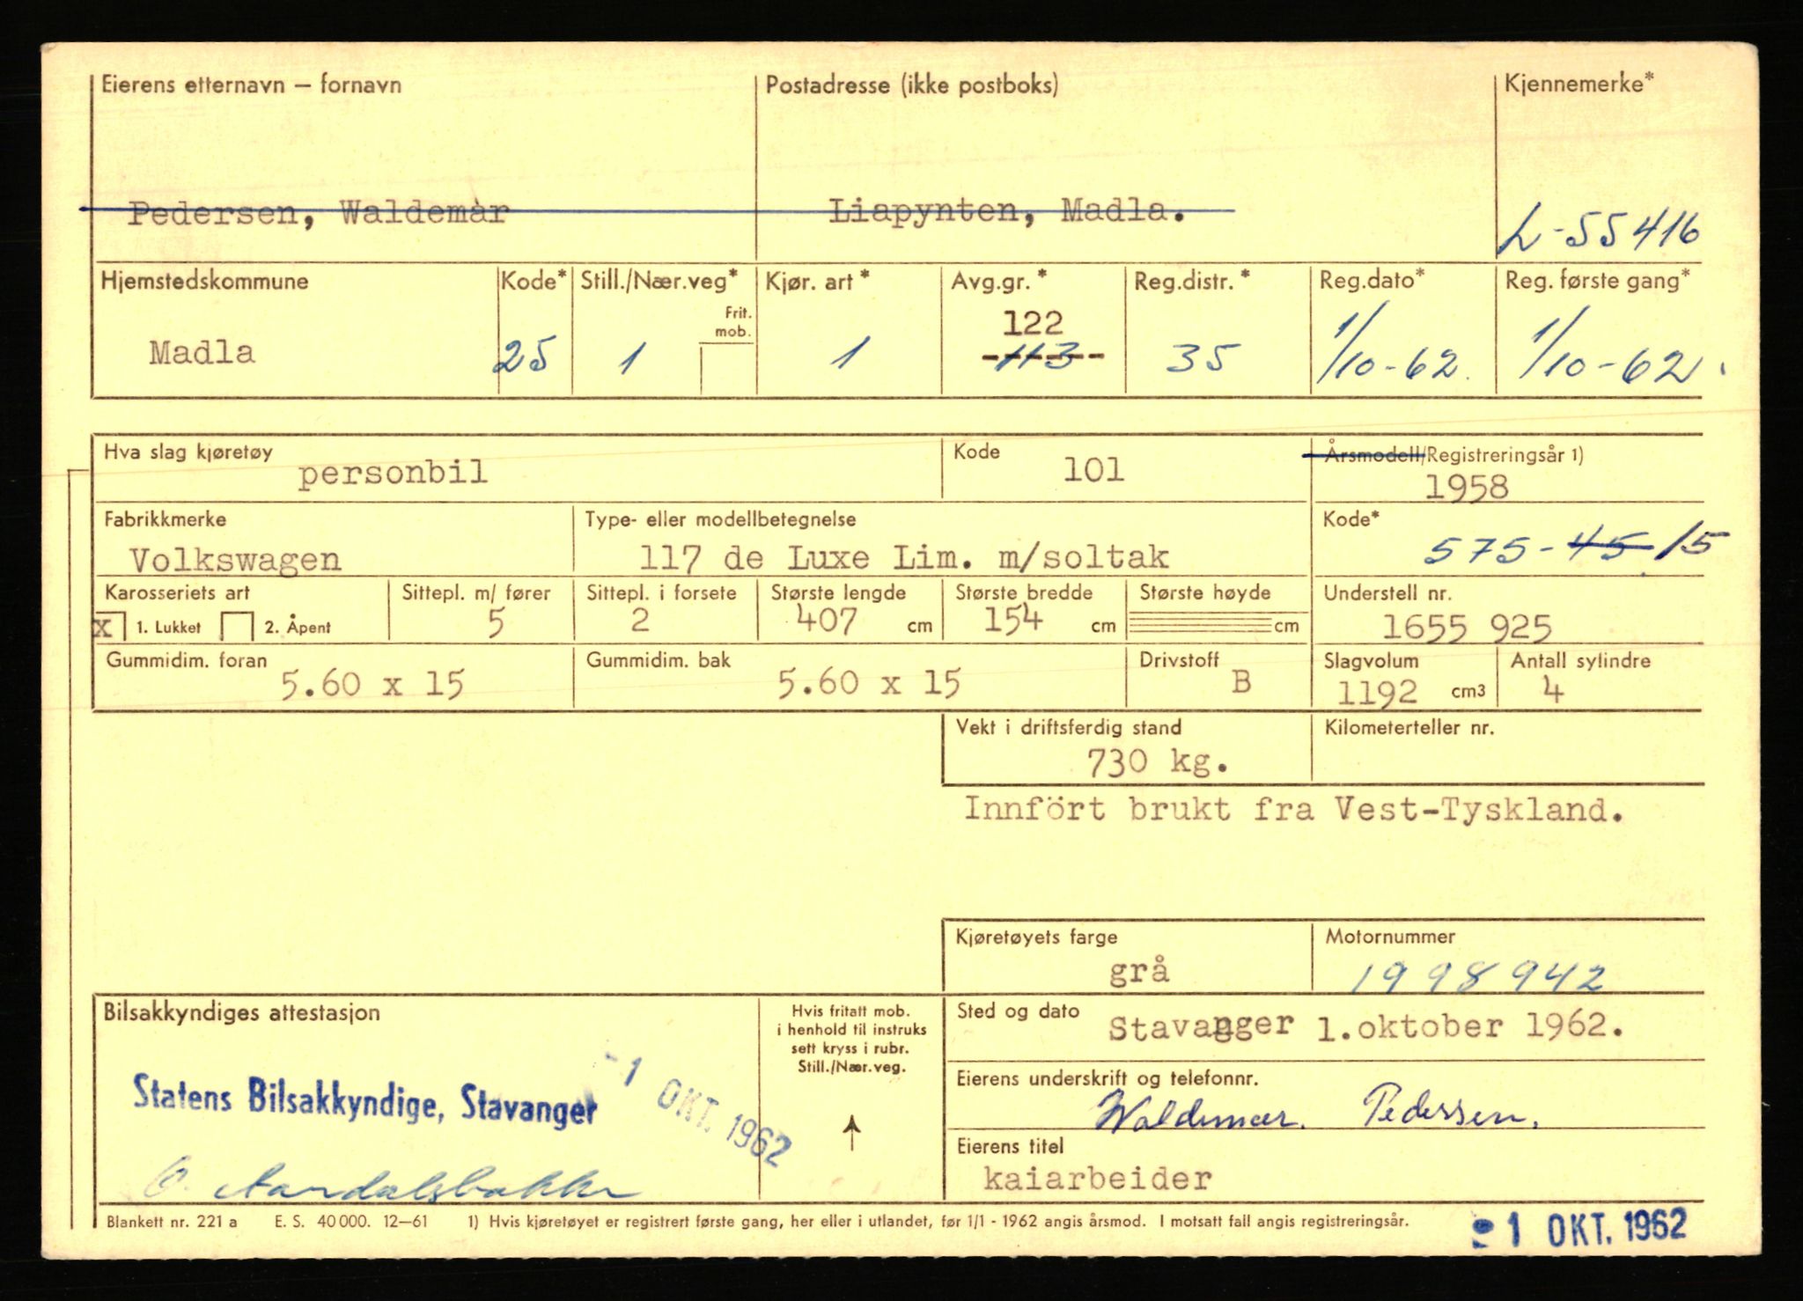Click the weight value '730 kg.'
Image resolution: width=1803 pixels, height=1301 pixels.
(1157, 762)
